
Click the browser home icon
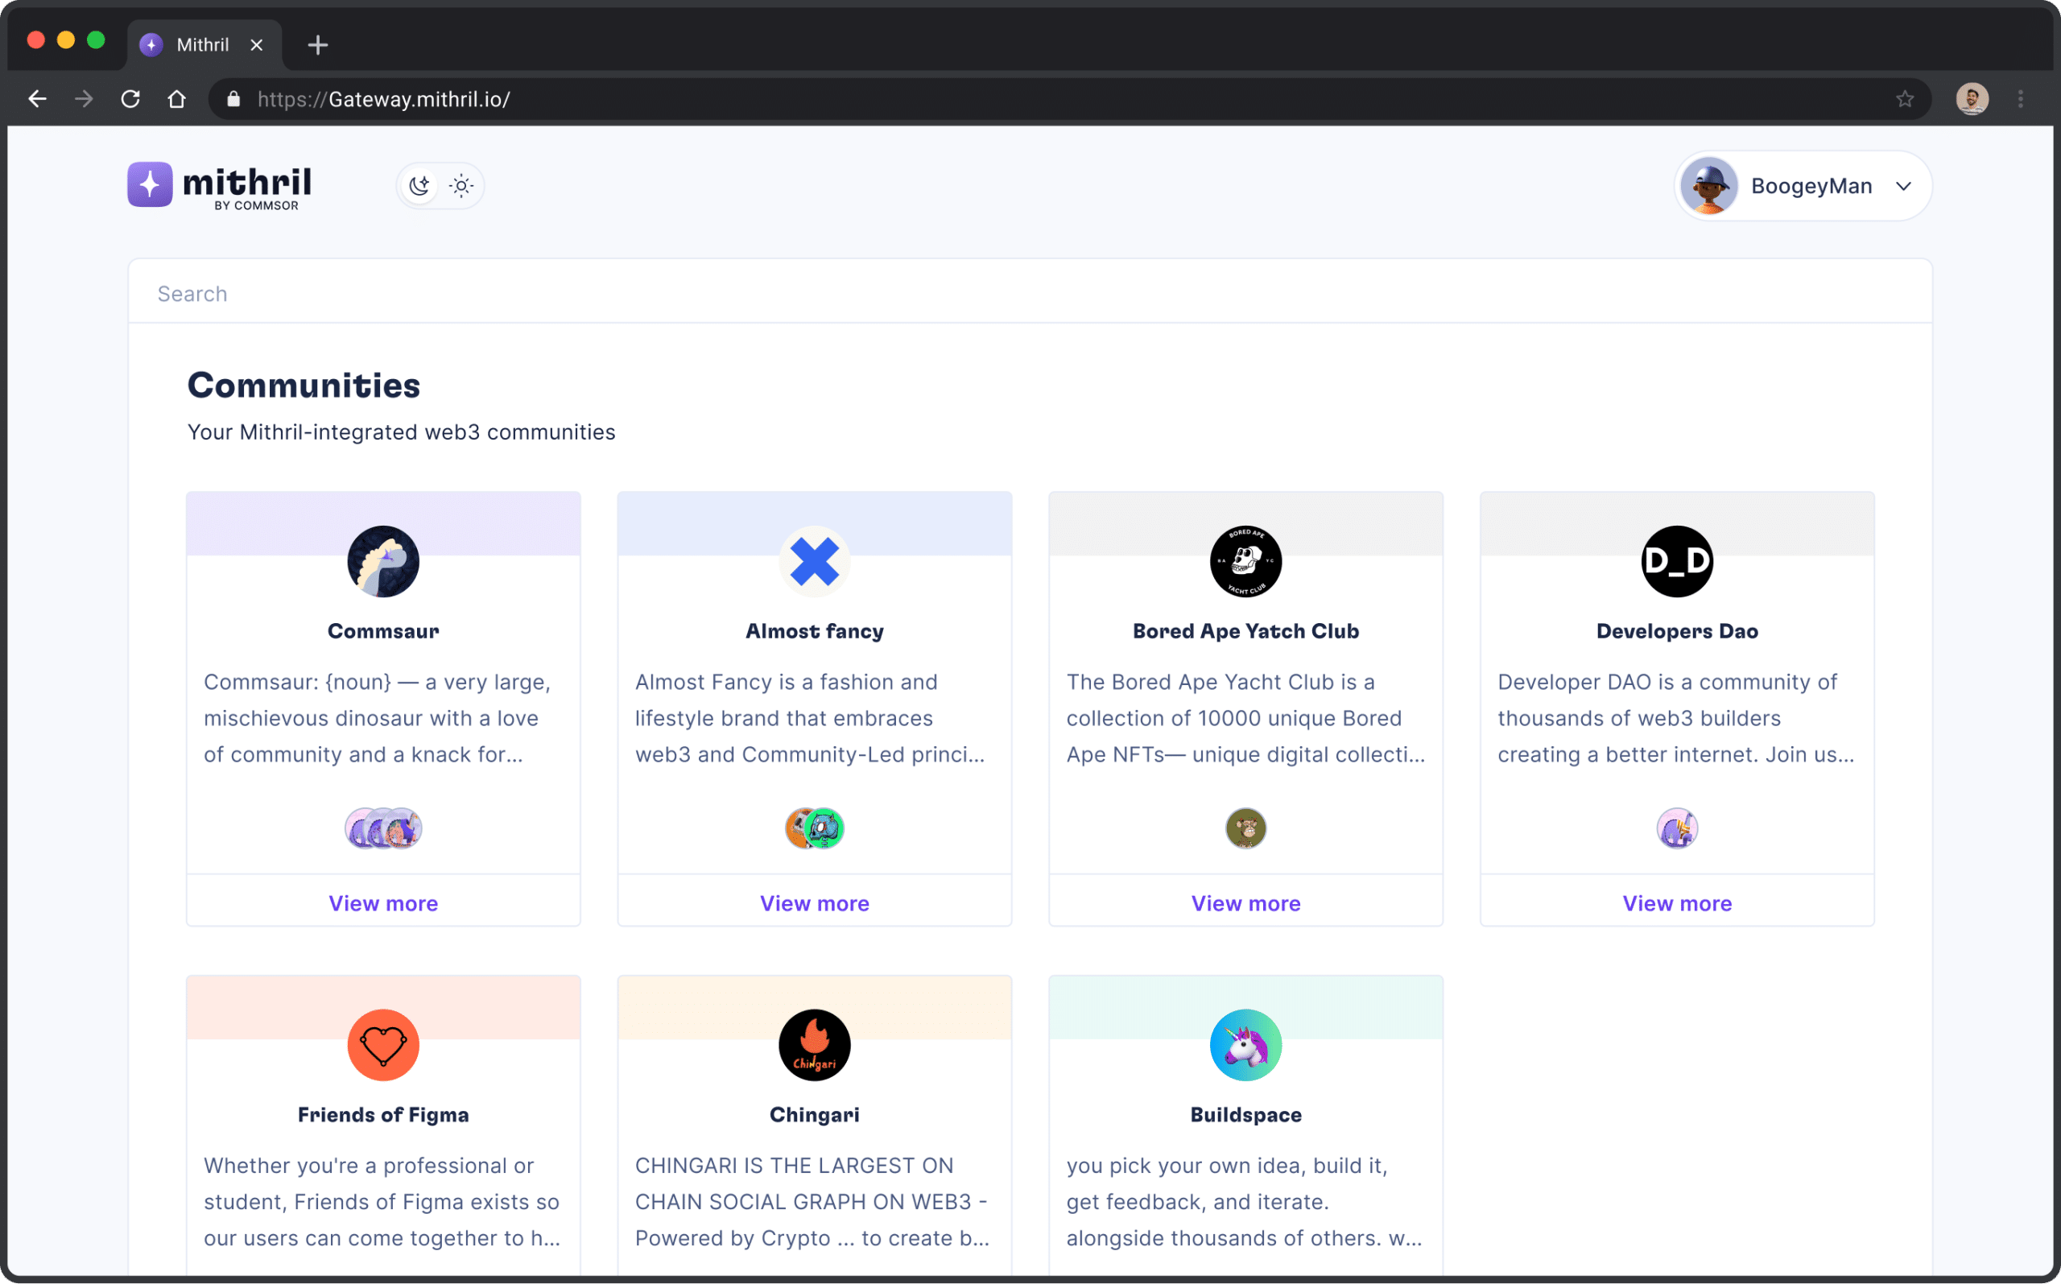pos(176,99)
